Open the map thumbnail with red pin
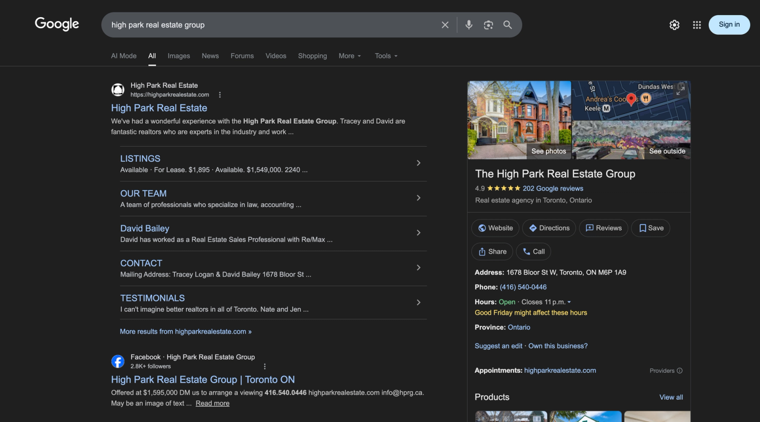This screenshot has height=422, width=760. click(631, 100)
